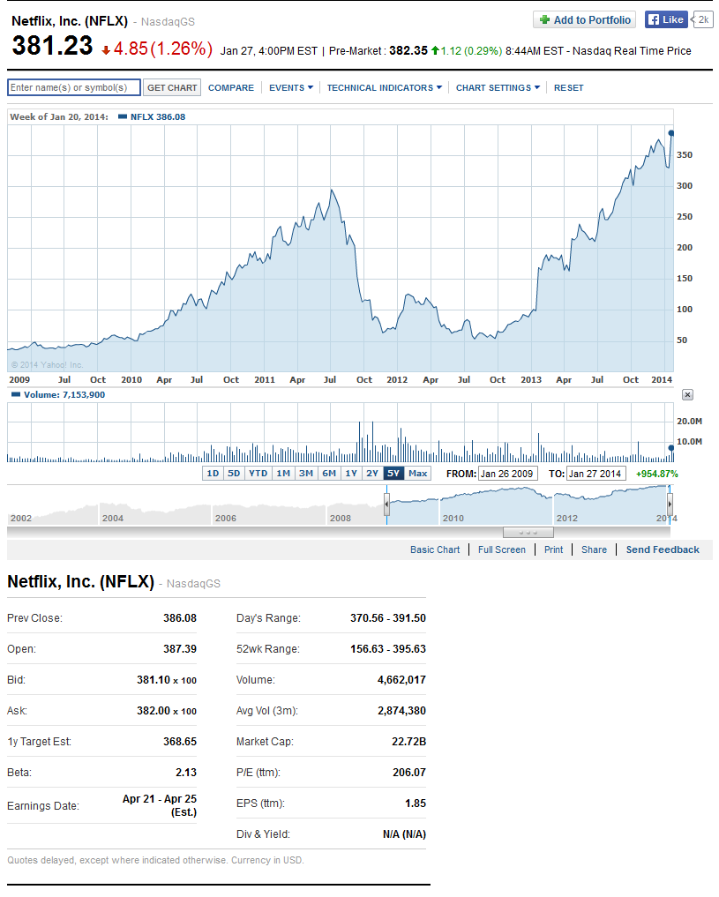Click the Facebook Like button
Viewport: 719px width, 897px height.
tap(666, 19)
